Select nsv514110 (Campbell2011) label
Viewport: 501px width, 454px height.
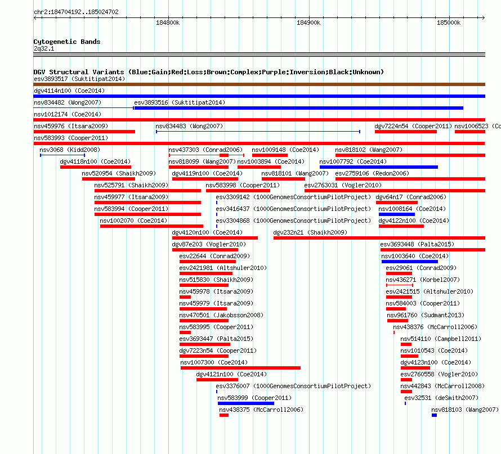point(441,339)
